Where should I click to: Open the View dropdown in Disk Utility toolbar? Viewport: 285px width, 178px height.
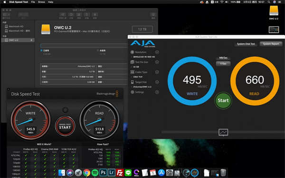coord(6,15)
